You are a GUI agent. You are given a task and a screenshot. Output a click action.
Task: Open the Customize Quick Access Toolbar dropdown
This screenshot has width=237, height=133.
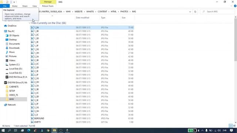coord(14,2)
